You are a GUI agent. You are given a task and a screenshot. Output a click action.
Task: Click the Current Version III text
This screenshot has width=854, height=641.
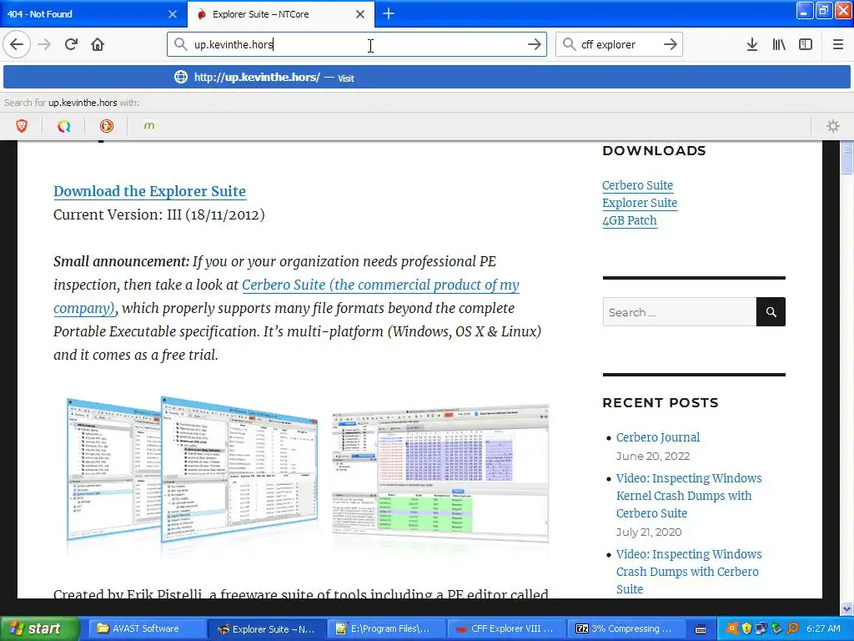click(x=159, y=215)
